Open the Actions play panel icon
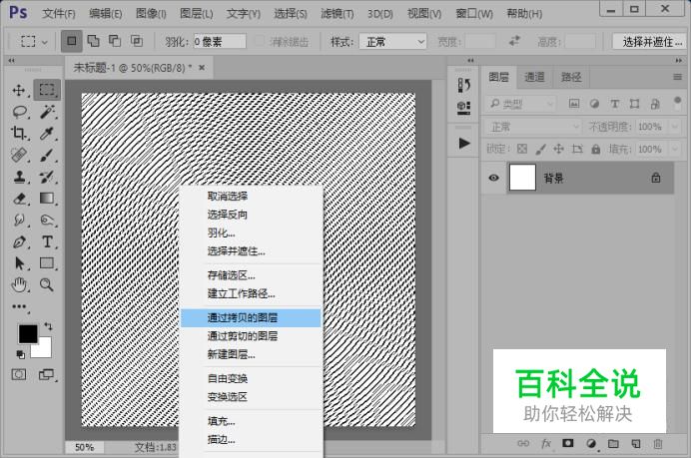 (x=464, y=143)
